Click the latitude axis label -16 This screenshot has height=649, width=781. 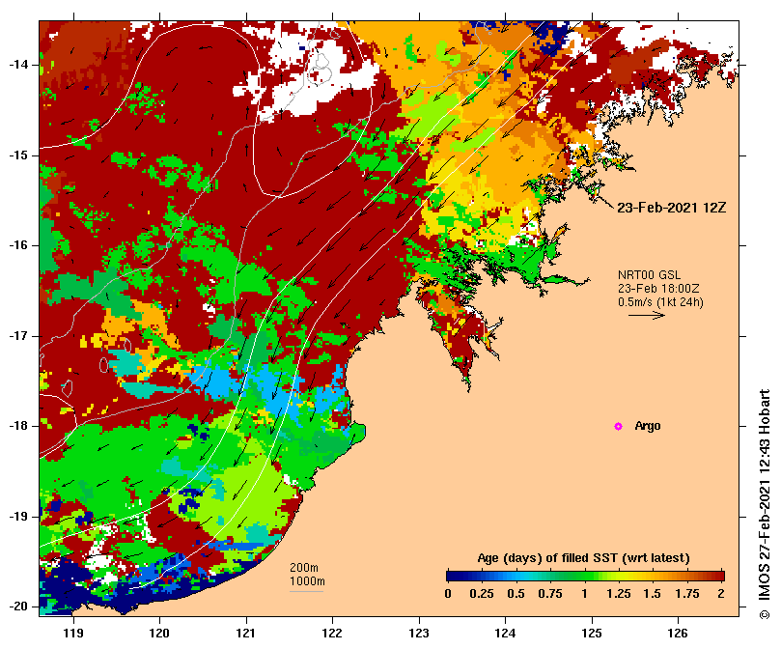click(x=18, y=245)
